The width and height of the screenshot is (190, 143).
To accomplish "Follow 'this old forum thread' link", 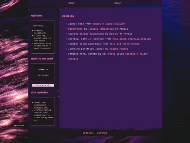I will [x=125, y=44].
